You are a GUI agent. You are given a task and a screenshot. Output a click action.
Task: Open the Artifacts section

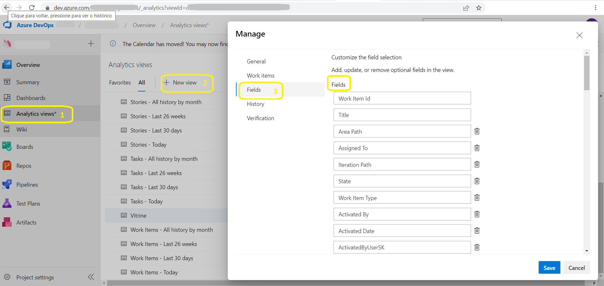coord(26,222)
